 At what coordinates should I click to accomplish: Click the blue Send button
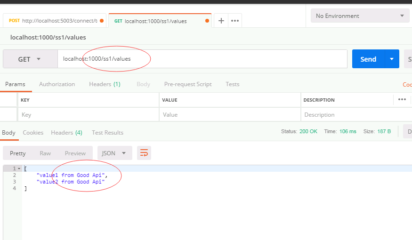(368, 59)
